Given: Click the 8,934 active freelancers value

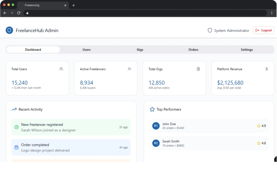Looking at the screenshot, I should (x=87, y=83).
